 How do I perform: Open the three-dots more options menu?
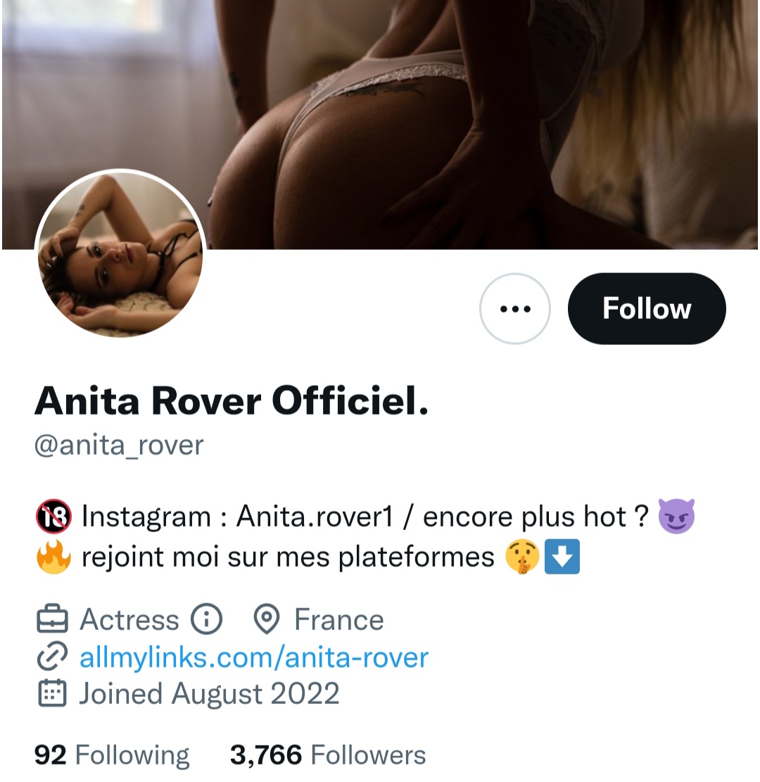point(514,309)
